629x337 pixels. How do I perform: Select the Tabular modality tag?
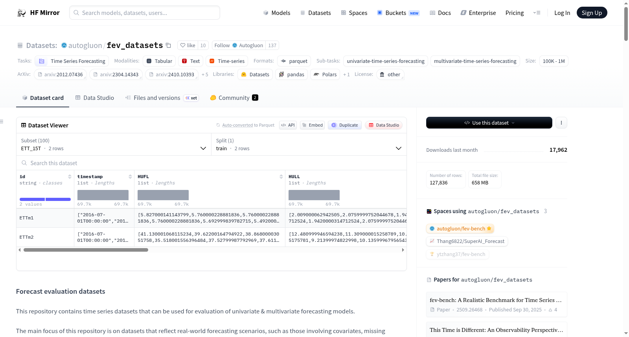(159, 61)
